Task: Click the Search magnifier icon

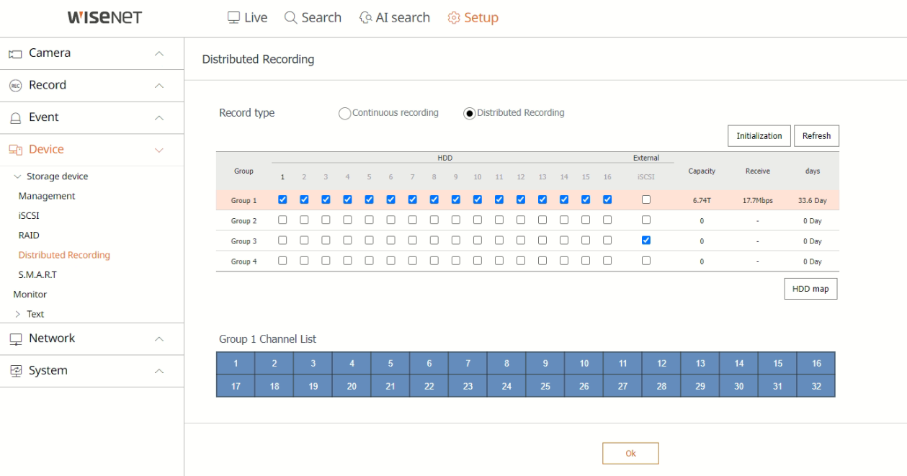Action: [290, 17]
